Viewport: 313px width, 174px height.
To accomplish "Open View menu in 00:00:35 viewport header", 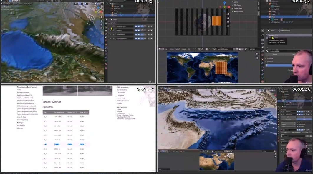I will tap(15, 4).
